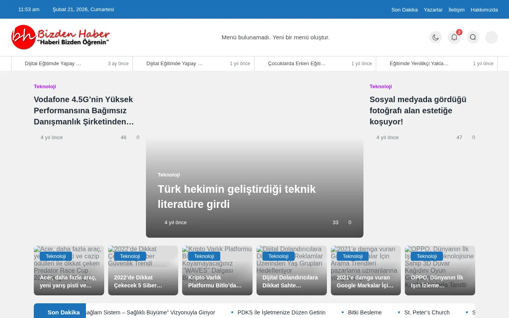Click the Bizden Haber logo
Viewport: 509px width, 318px height.
click(60, 37)
